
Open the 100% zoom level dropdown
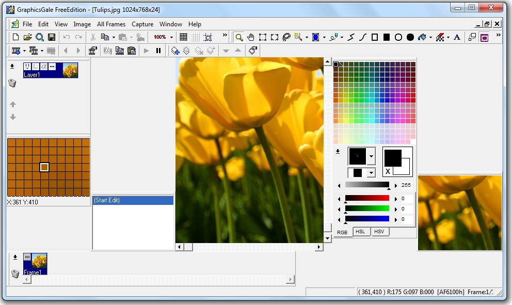[x=171, y=37]
